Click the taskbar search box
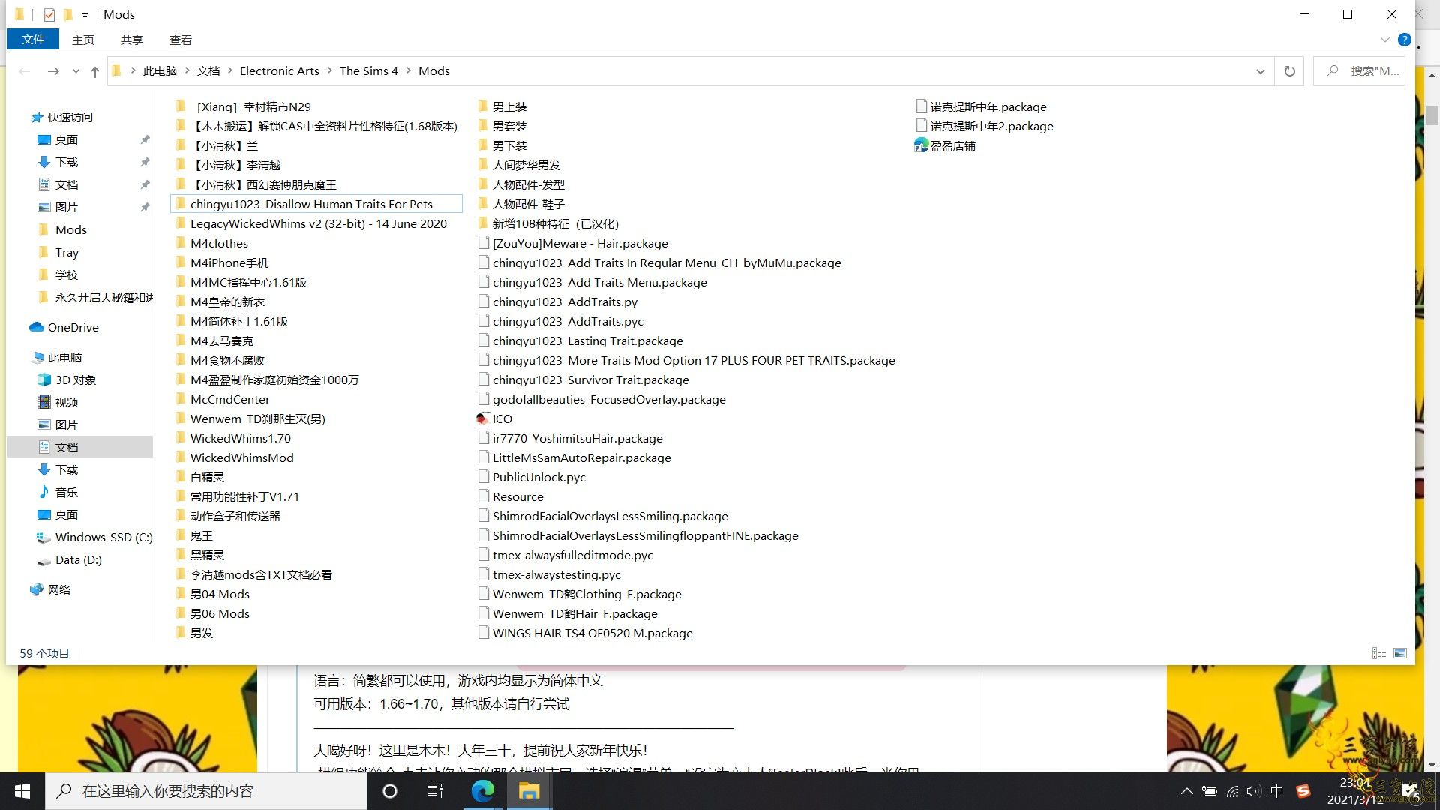Image resolution: width=1440 pixels, height=810 pixels. (x=206, y=791)
